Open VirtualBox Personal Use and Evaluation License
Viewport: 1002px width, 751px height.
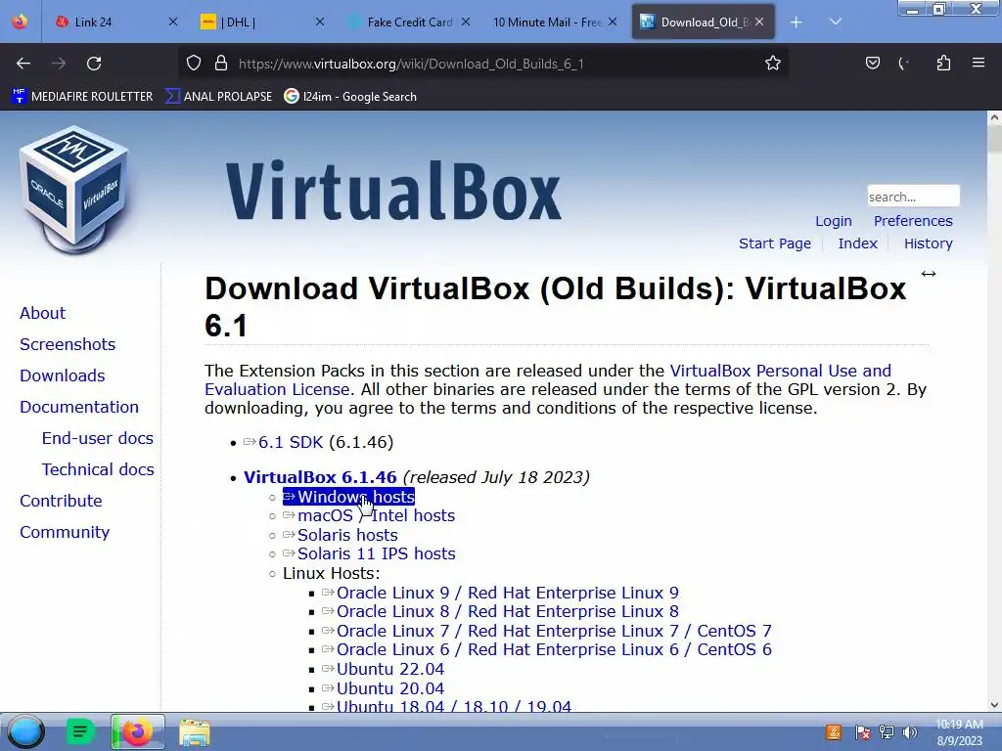pos(780,371)
